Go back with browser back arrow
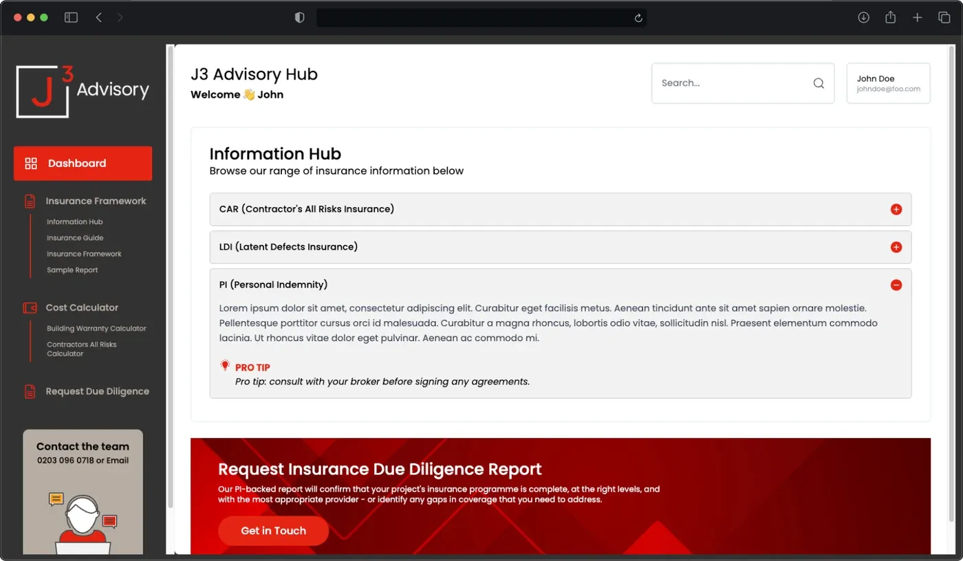 [98, 18]
